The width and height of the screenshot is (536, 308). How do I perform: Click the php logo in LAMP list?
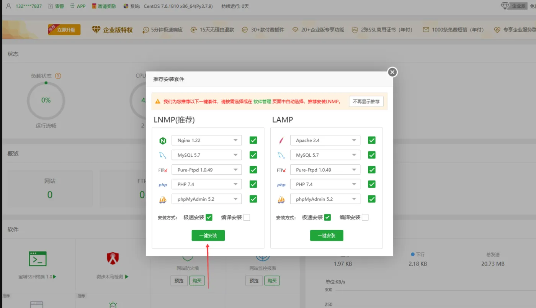coord(281,185)
